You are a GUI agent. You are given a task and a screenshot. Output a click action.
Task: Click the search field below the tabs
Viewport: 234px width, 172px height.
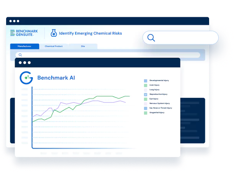[x=108, y=55]
